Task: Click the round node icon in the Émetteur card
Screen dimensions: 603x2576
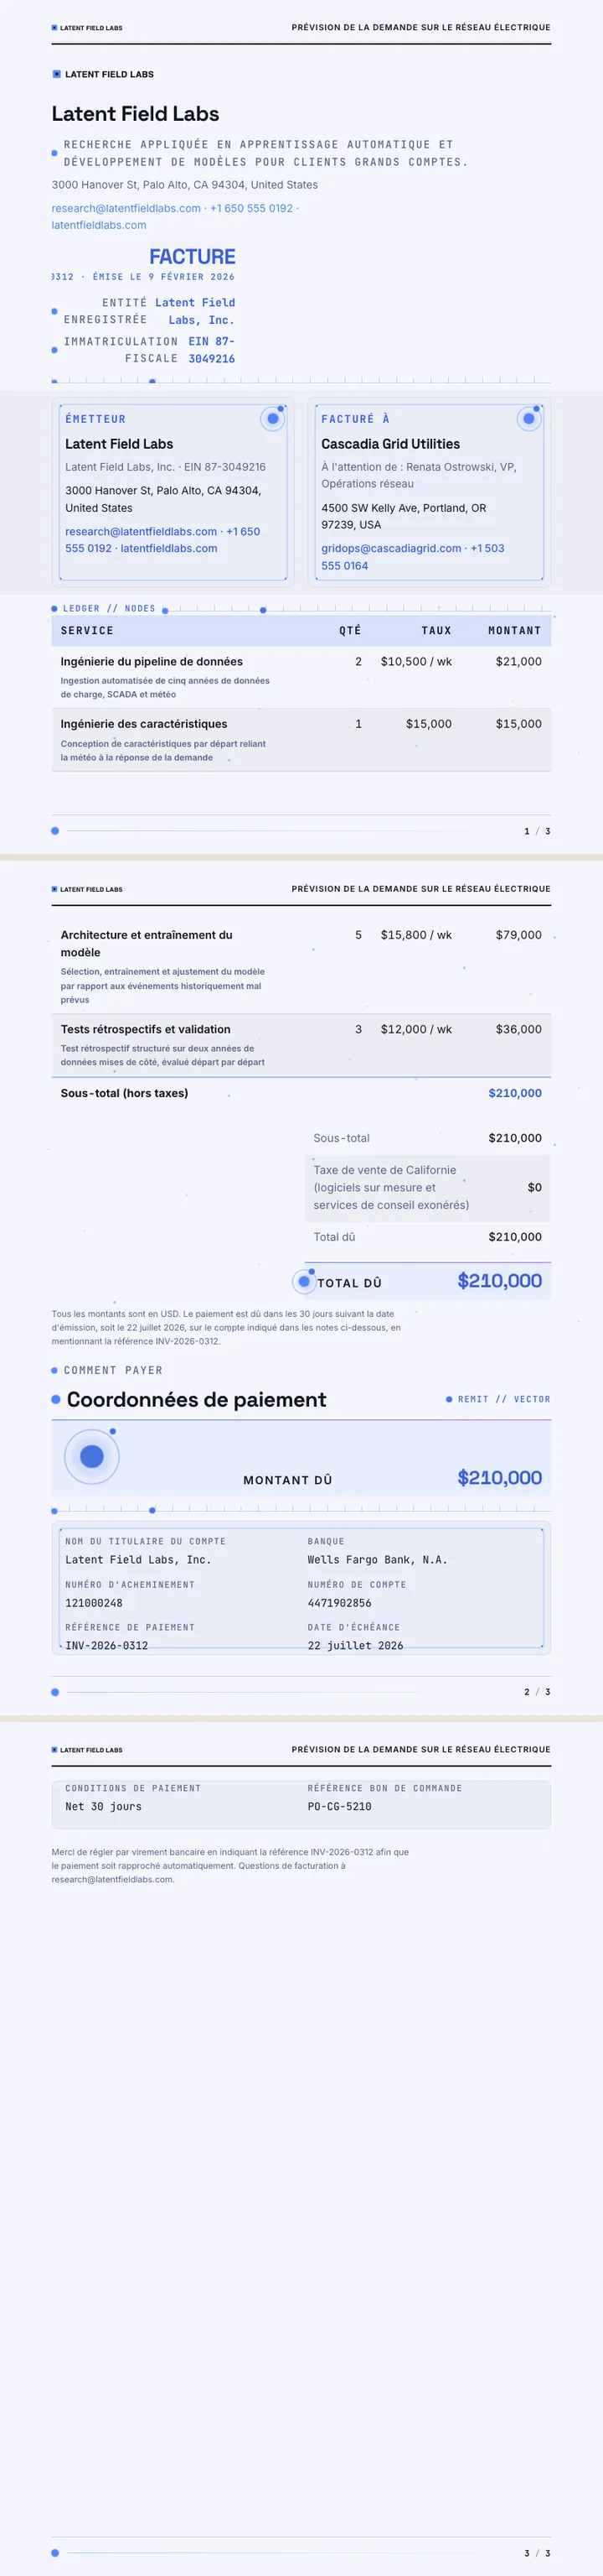Action: coord(272,419)
